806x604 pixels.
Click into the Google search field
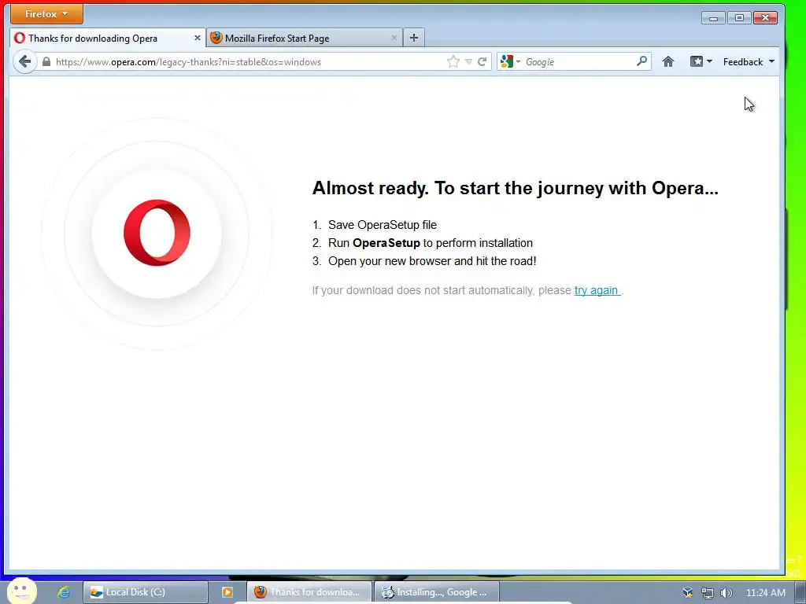coord(579,61)
